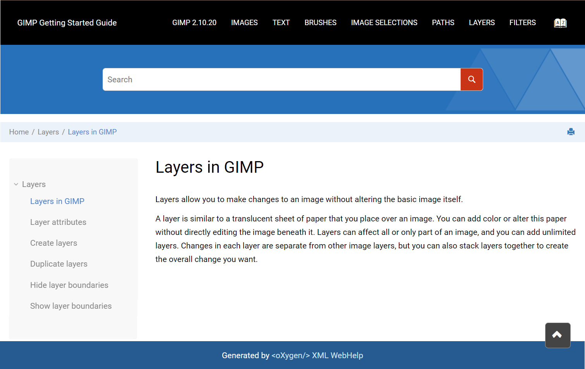This screenshot has height=369, width=585.
Task: Open Show layer boundaries topic
Action: [x=71, y=306]
